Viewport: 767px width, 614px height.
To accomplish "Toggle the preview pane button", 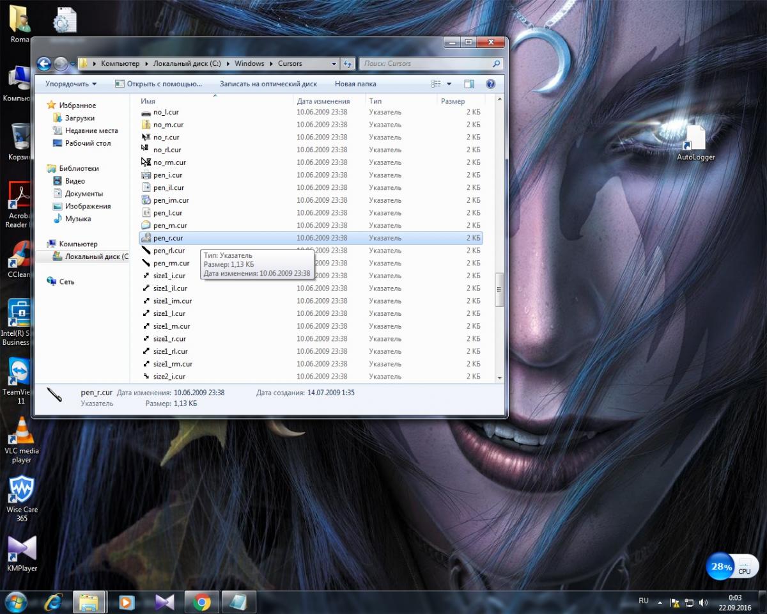I will point(469,84).
